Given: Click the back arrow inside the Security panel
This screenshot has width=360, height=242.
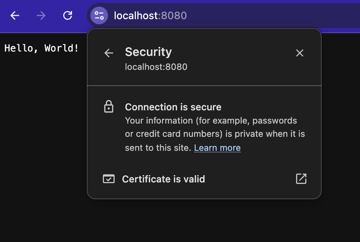Looking at the screenshot, I should [x=108, y=53].
